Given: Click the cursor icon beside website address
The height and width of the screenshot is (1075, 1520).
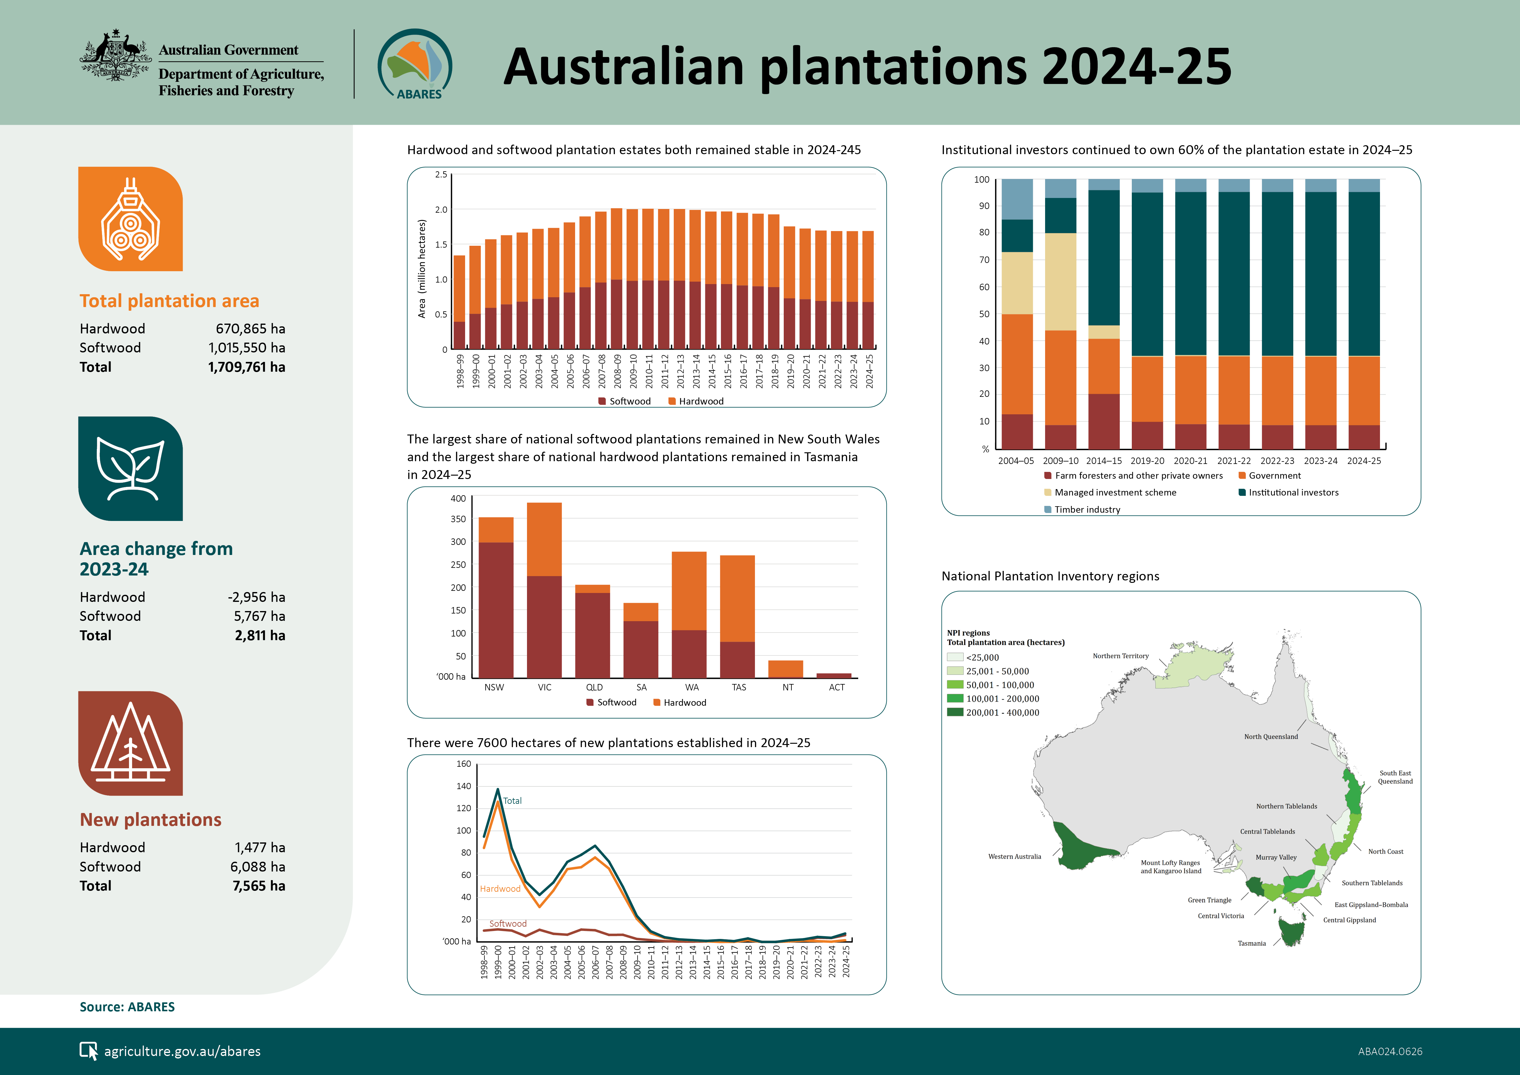Looking at the screenshot, I should [x=88, y=1050].
